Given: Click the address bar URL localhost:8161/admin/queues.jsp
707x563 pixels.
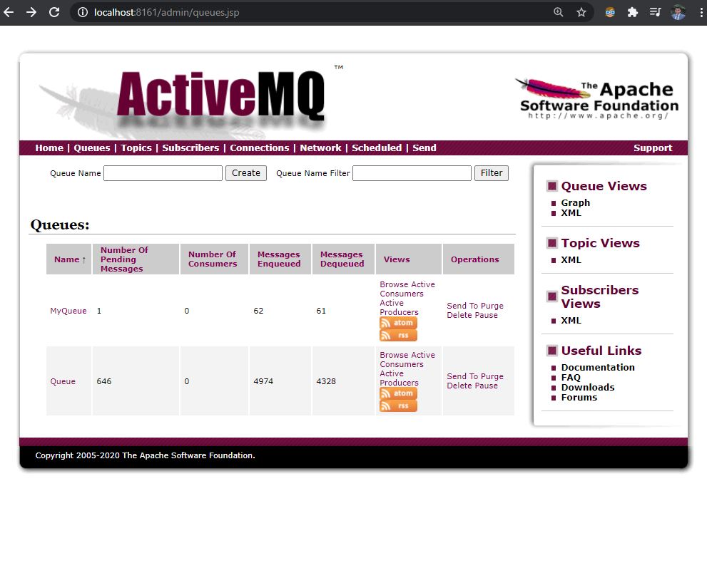Looking at the screenshot, I should click(166, 12).
